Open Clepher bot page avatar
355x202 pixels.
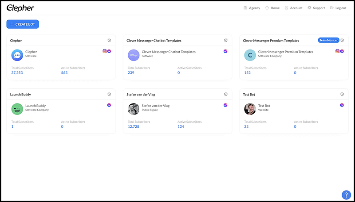17,55
